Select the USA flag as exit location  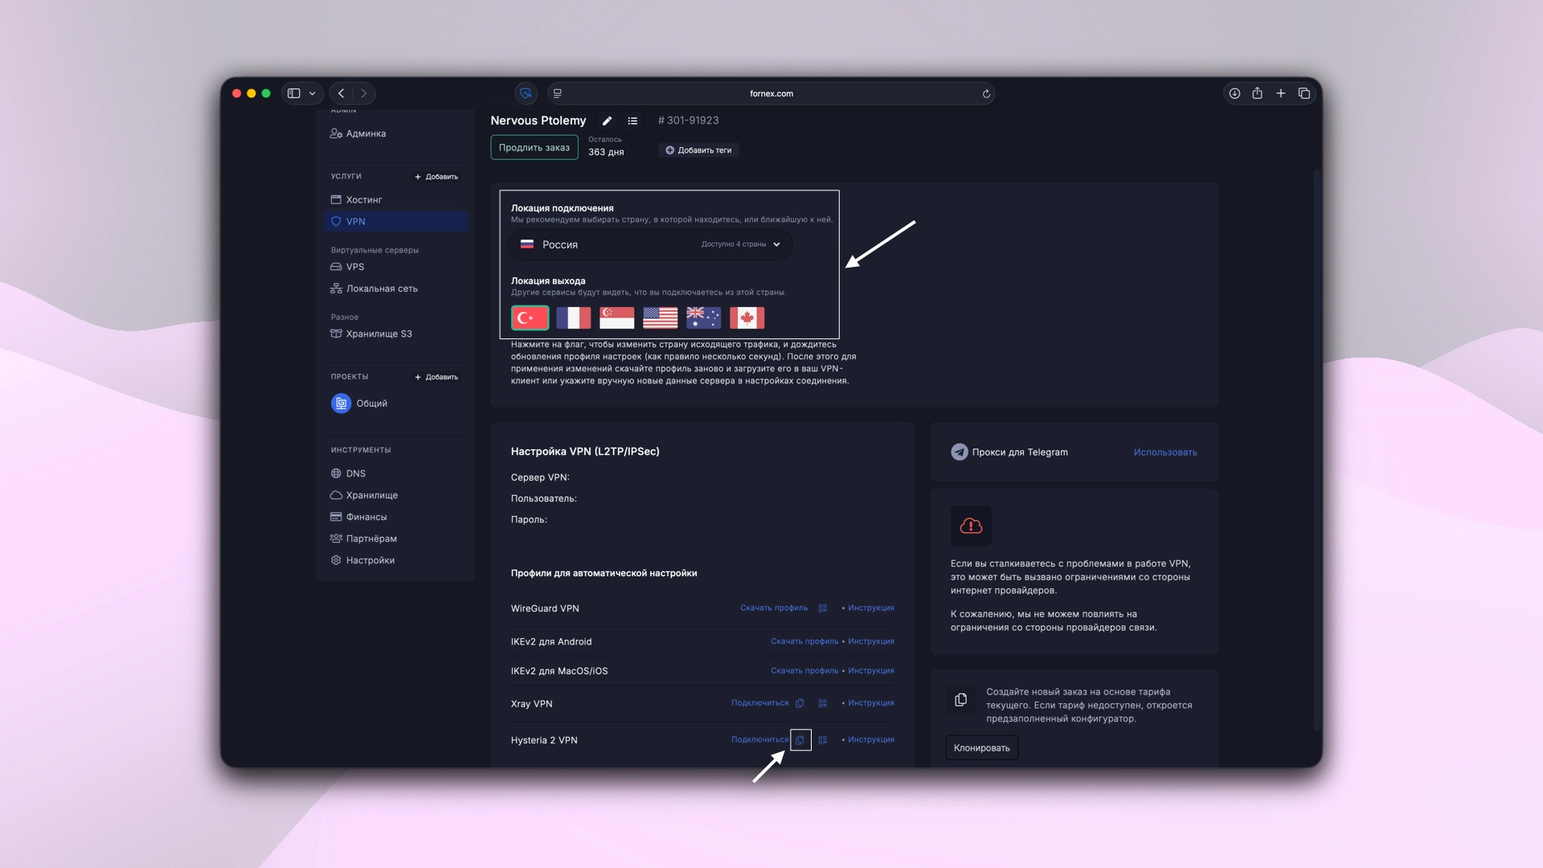[660, 318]
